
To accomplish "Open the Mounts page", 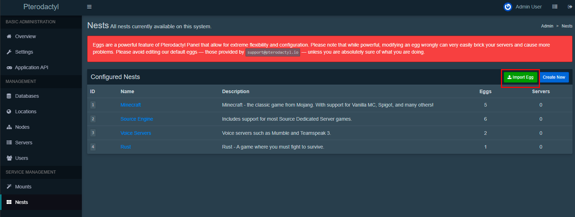I will click(23, 187).
